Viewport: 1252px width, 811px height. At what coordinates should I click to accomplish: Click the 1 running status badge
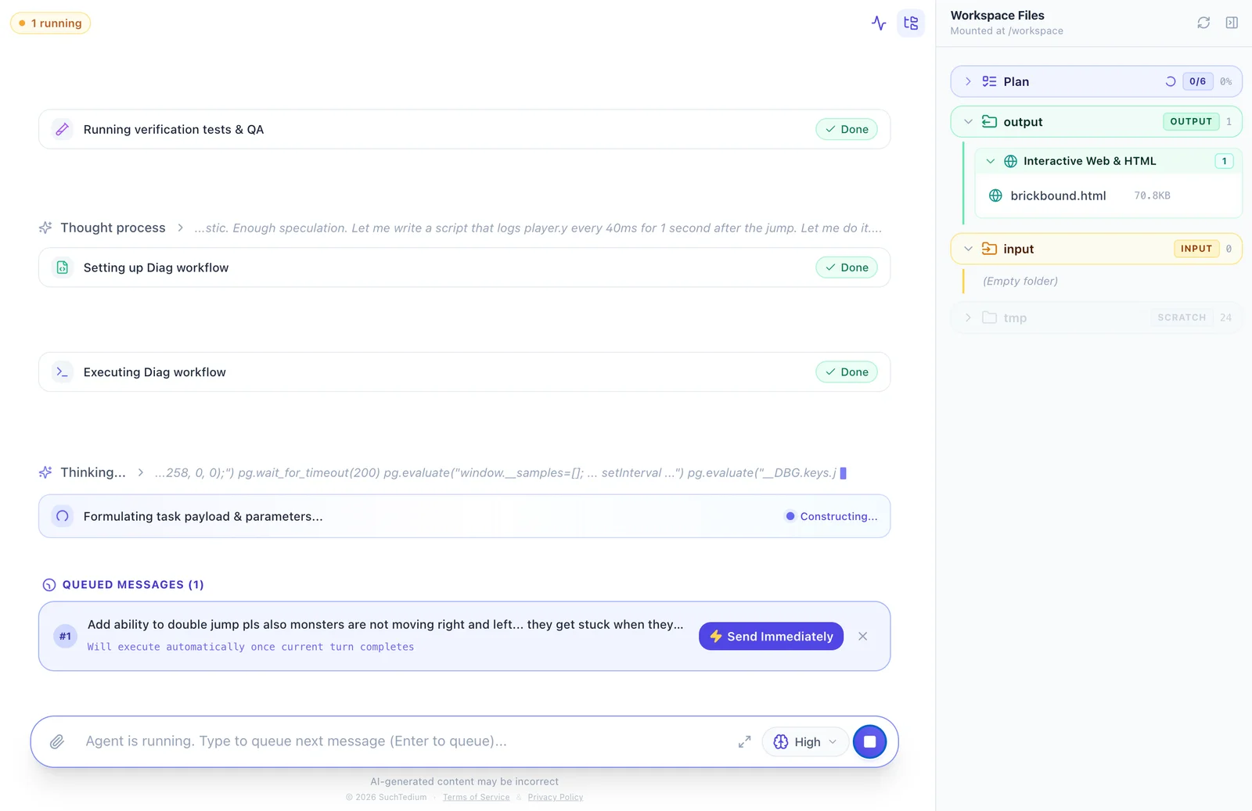[50, 23]
